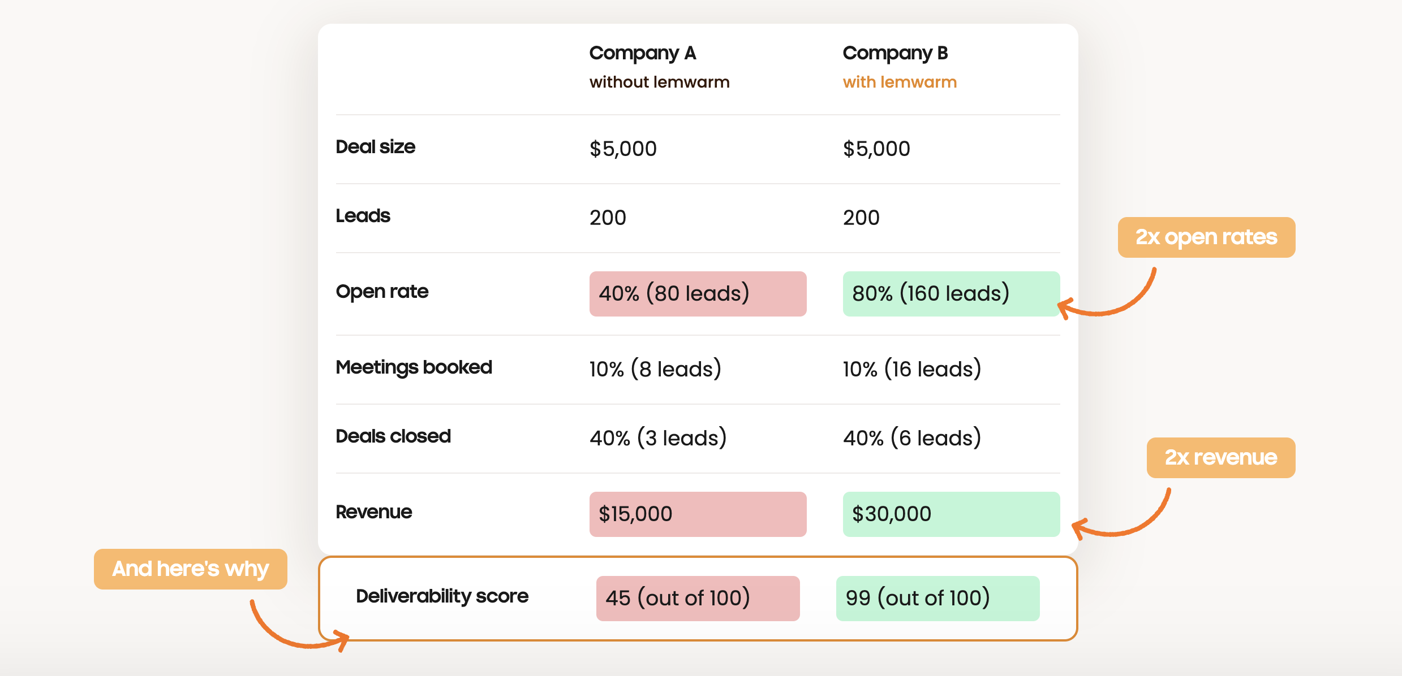Click the 'Deliverability score' row label

coord(442,596)
